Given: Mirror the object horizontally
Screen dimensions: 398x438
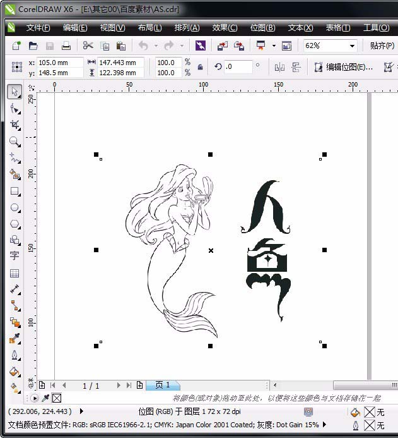Looking at the screenshot, I should [x=279, y=67].
